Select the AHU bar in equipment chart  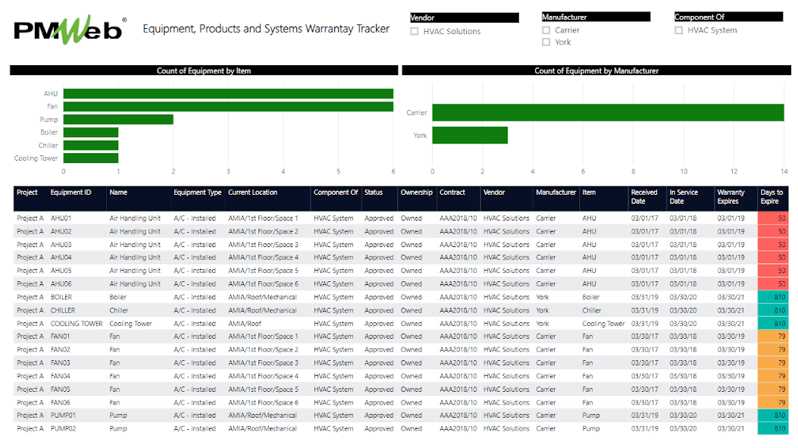tap(228, 94)
